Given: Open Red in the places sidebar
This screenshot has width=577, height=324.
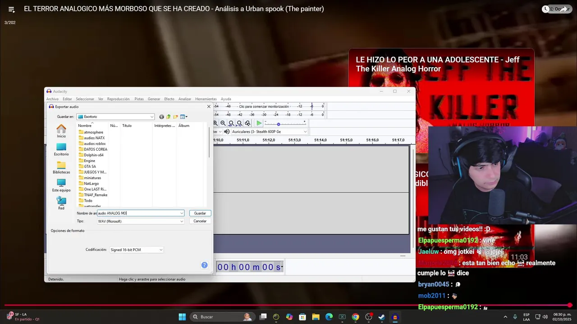Looking at the screenshot, I should [61, 203].
